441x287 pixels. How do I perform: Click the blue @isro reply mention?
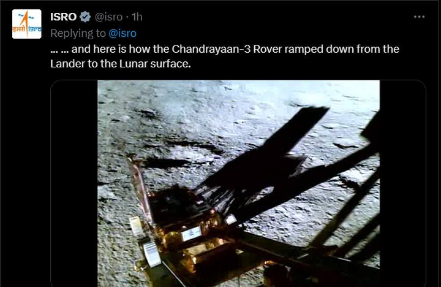pos(123,33)
